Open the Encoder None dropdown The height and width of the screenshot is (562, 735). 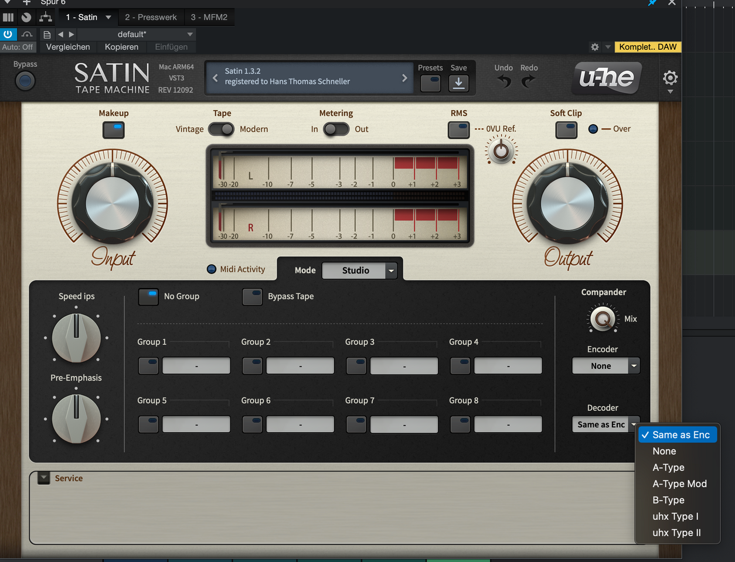606,366
